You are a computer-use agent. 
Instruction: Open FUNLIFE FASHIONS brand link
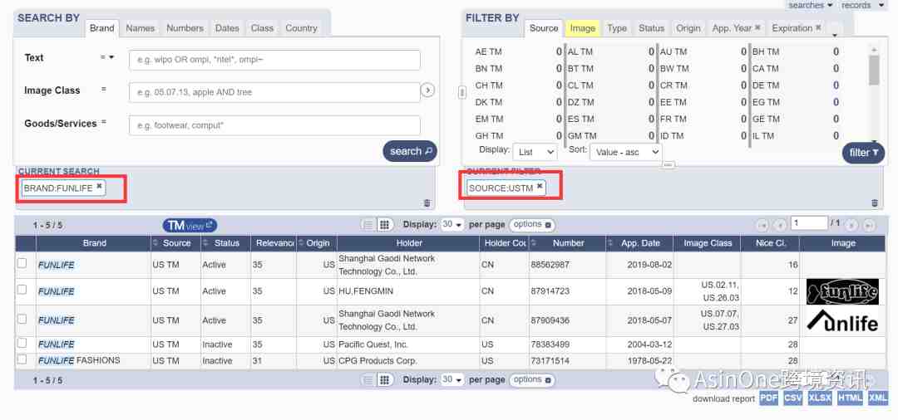coord(79,360)
